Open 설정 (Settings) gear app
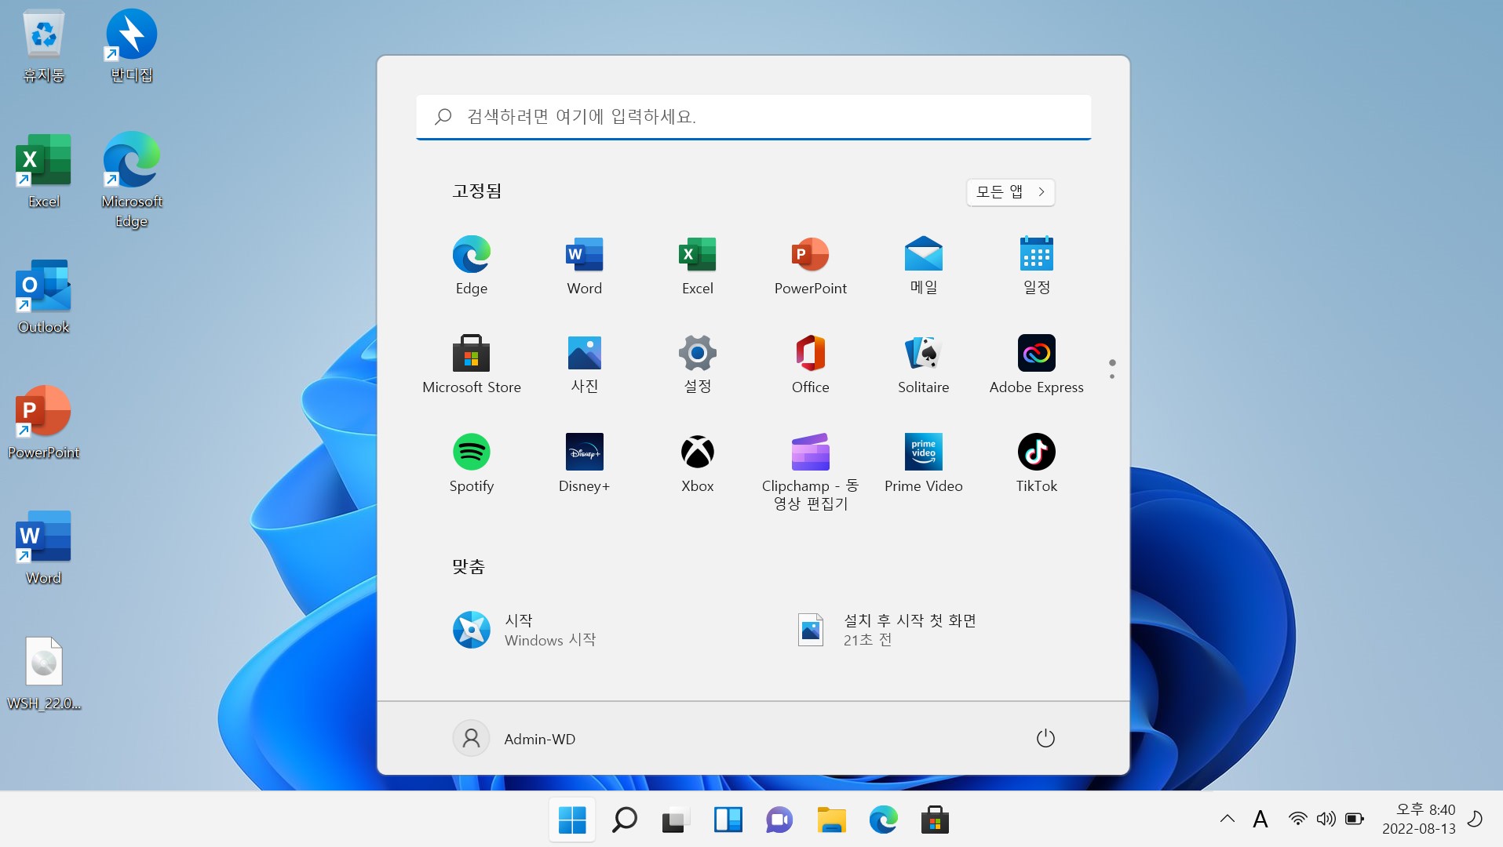The image size is (1503, 847). tap(698, 364)
